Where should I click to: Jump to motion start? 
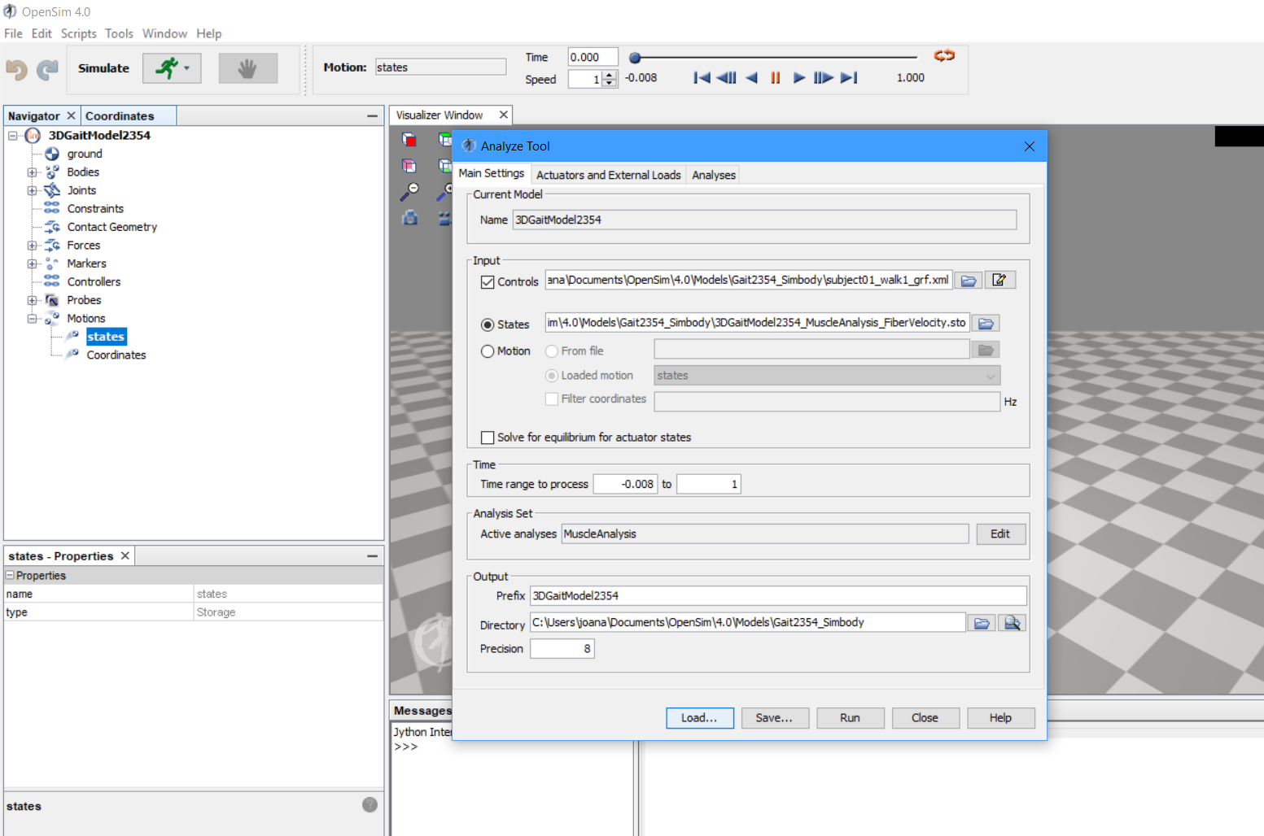[702, 77]
